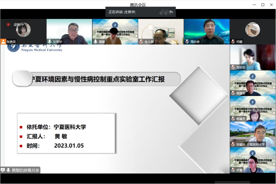
Task: Click the muted mic icon beside 杨建军
Action: (233, 93)
